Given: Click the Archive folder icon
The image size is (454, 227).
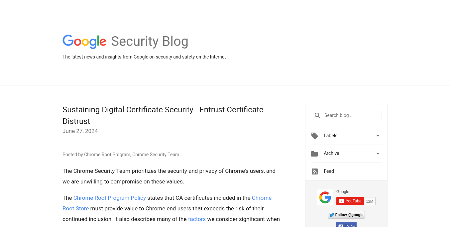Looking at the screenshot, I should pos(314,154).
